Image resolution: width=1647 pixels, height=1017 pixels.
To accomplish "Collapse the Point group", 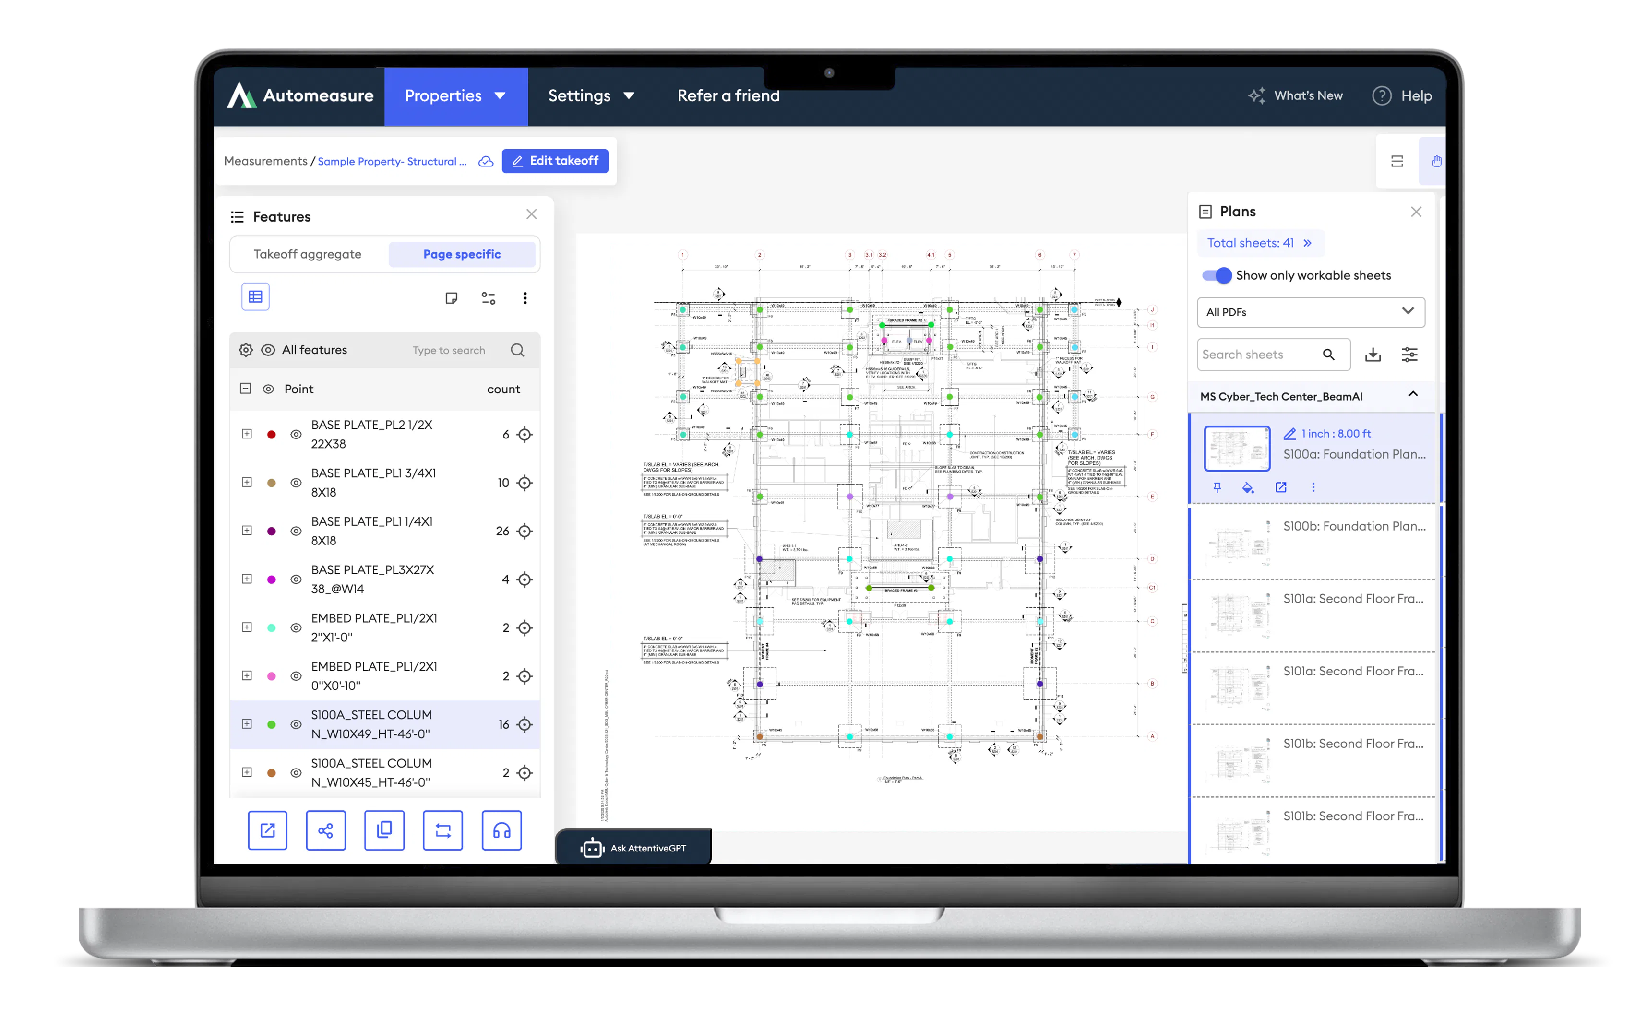I will pos(245,388).
